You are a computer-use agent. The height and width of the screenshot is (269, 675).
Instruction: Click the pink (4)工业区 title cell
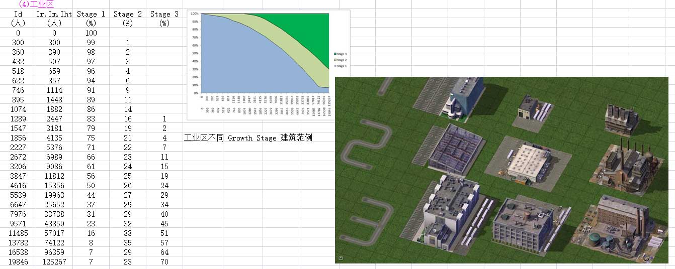[x=36, y=4]
